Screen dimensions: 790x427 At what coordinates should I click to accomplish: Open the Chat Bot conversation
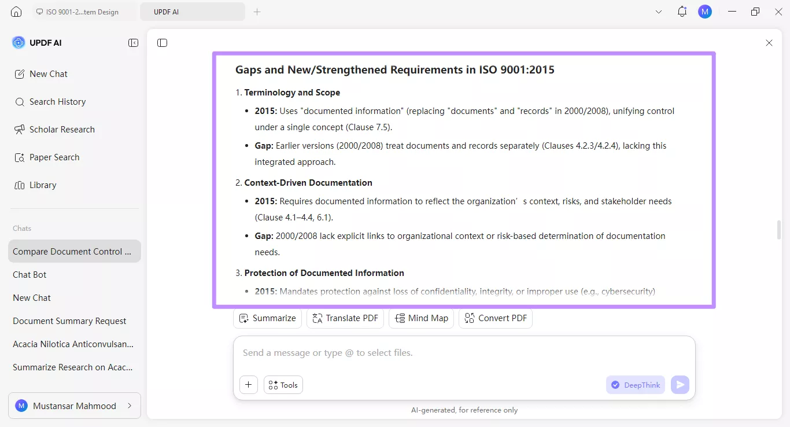(x=29, y=275)
